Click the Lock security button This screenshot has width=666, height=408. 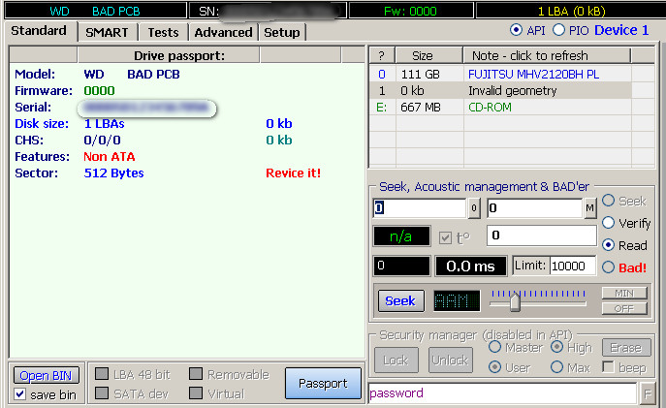tap(396, 361)
